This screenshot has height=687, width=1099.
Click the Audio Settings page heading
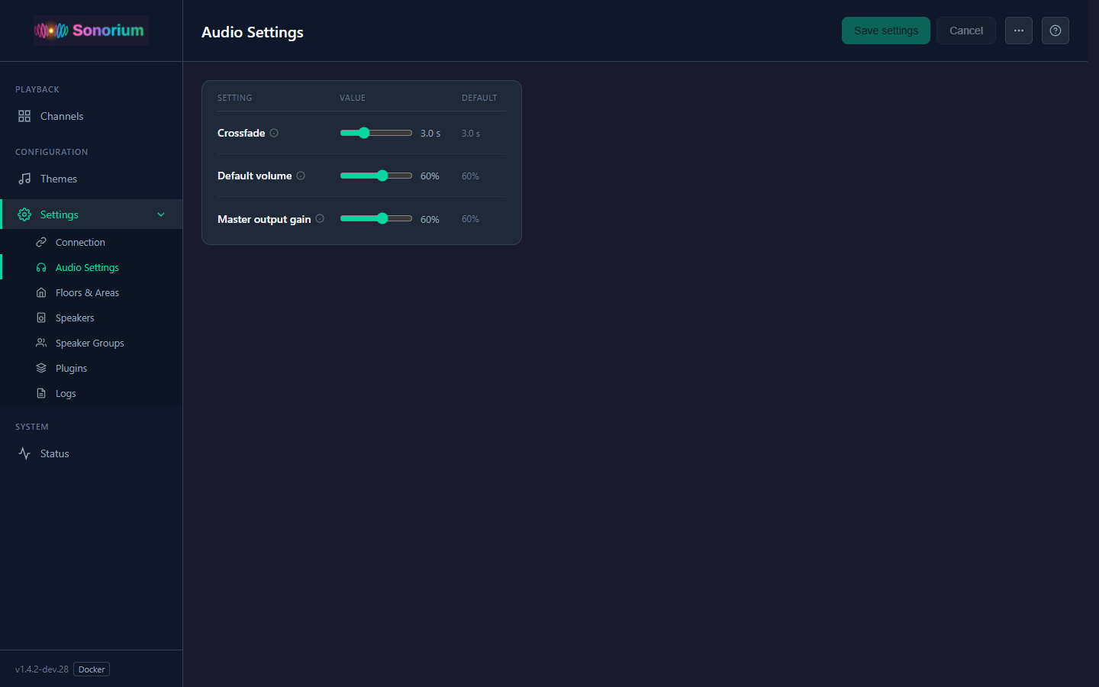coord(253,32)
